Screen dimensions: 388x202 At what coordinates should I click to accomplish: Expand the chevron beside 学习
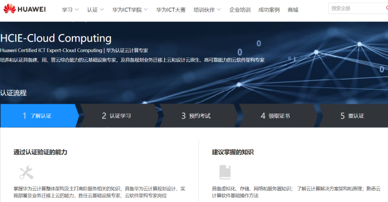[x=77, y=10]
